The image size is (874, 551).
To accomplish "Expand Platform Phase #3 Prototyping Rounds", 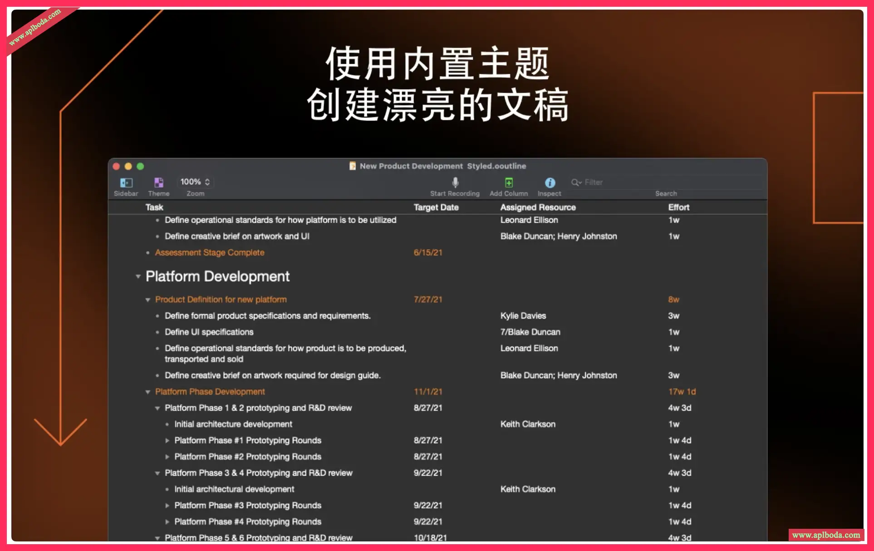I will coord(167,506).
